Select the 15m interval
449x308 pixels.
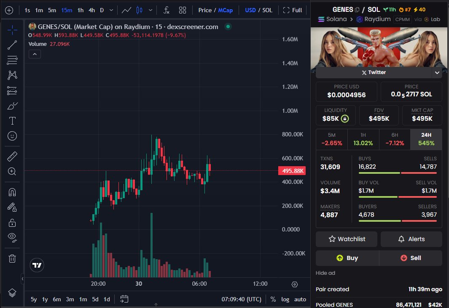point(67,10)
